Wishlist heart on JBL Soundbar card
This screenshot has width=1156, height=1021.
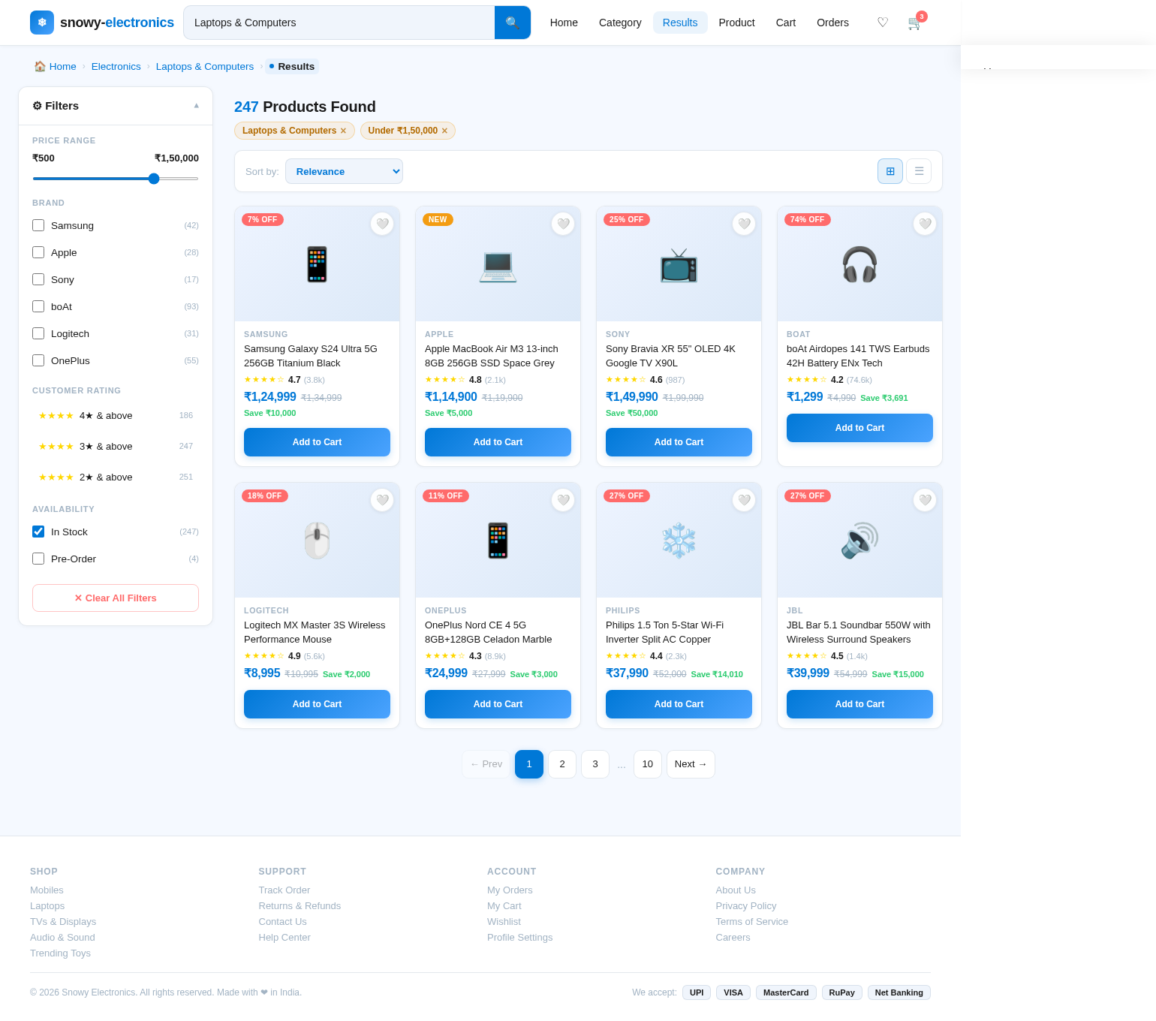click(925, 500)
